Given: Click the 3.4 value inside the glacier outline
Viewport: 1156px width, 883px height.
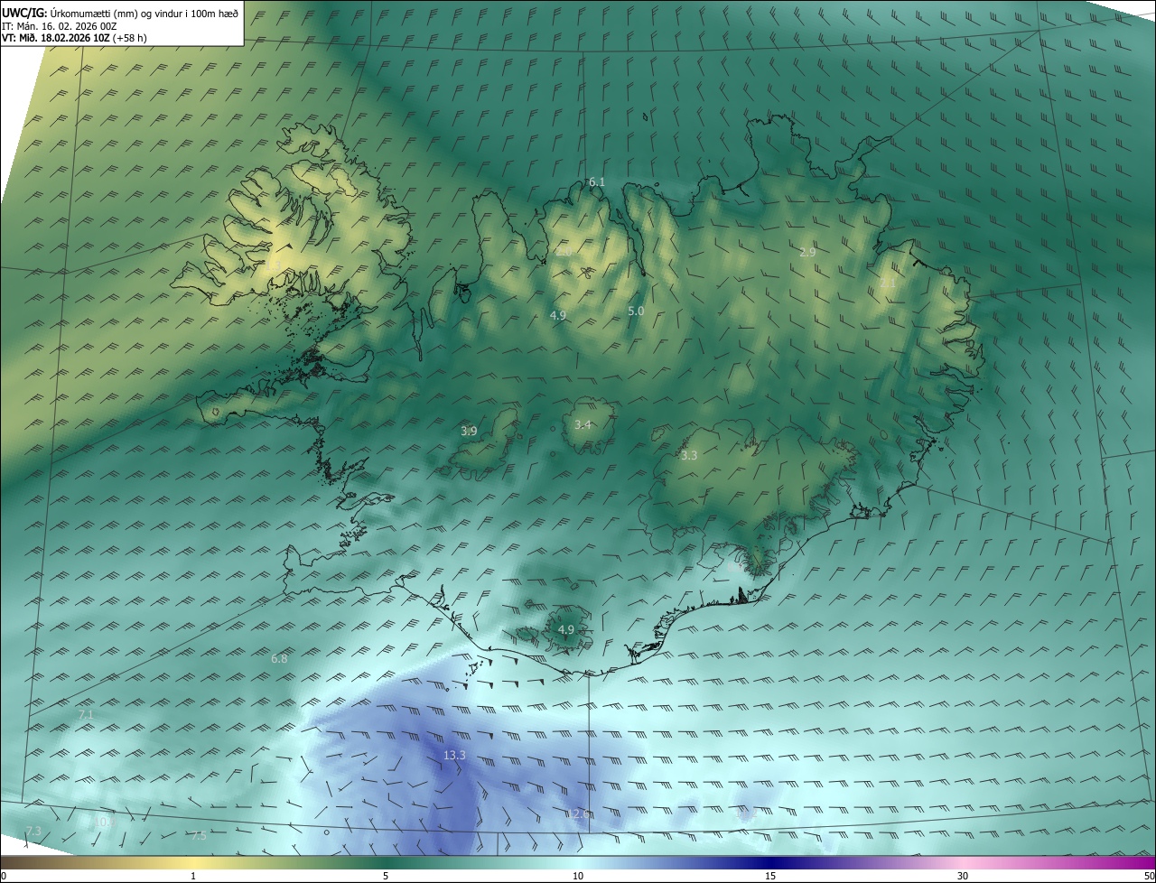Looking at the screenshot, I should 583,425.
